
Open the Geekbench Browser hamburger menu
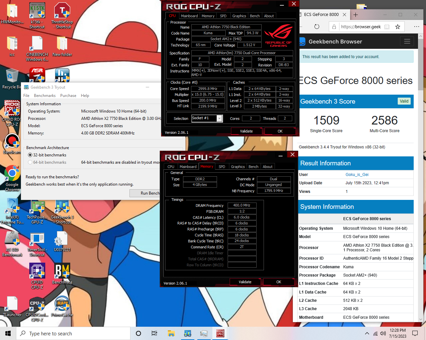[407, 42]
